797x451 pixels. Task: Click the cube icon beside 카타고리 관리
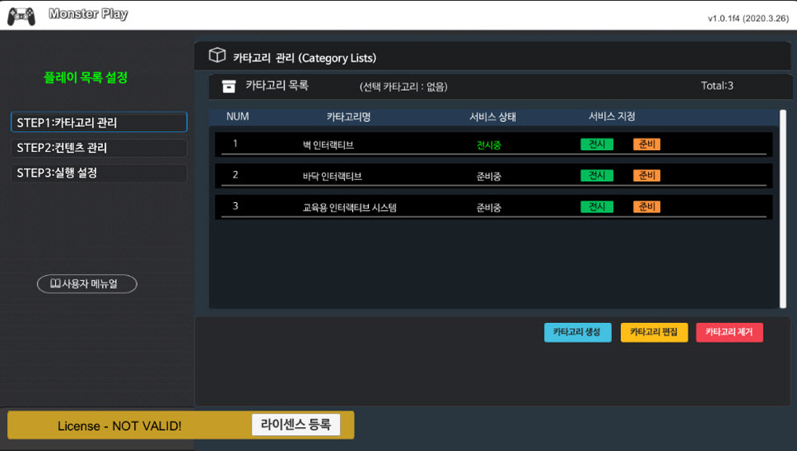(x=217, y=56)
